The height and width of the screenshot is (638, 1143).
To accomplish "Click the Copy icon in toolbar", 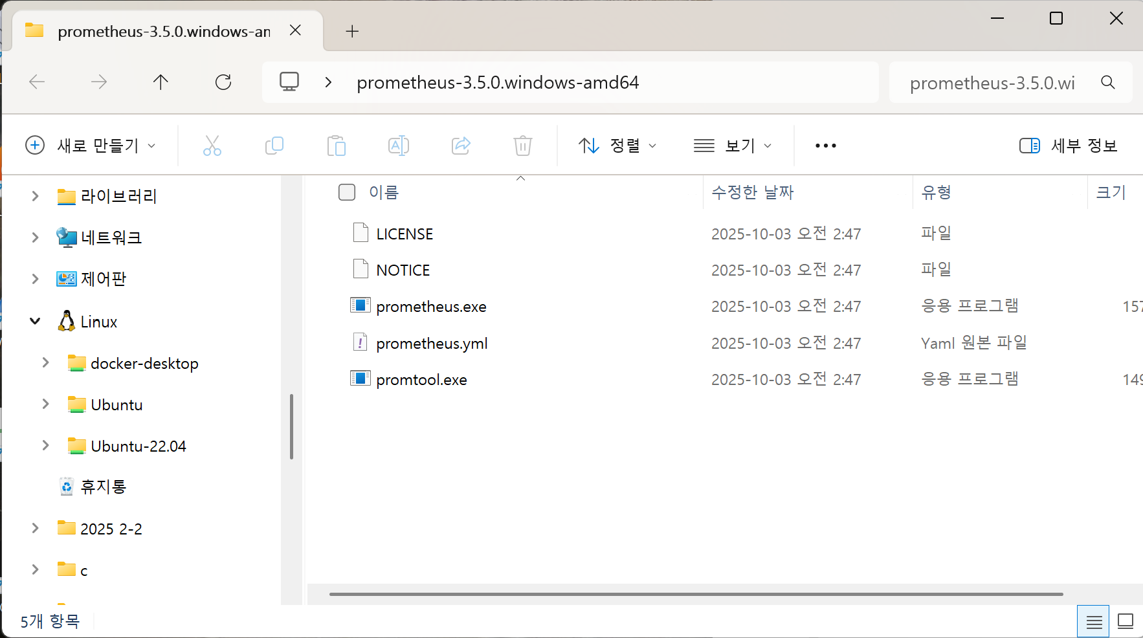I will [x=274, y=146].
